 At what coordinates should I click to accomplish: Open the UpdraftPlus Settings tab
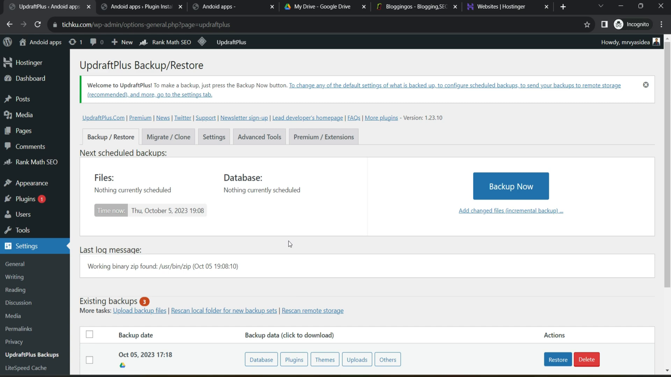[214, 137]
